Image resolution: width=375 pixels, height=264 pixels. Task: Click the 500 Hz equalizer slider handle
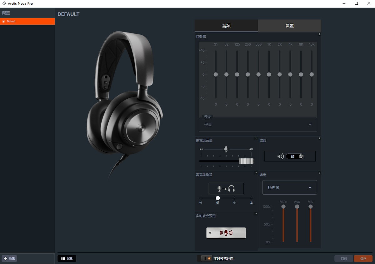[x=258, y=74]
